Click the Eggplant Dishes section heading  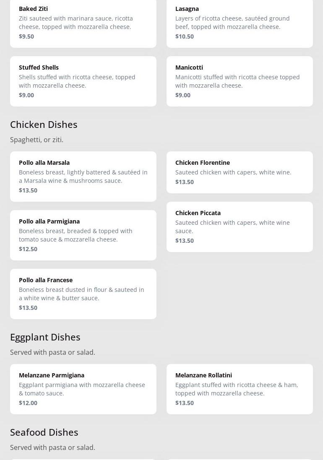45,337
